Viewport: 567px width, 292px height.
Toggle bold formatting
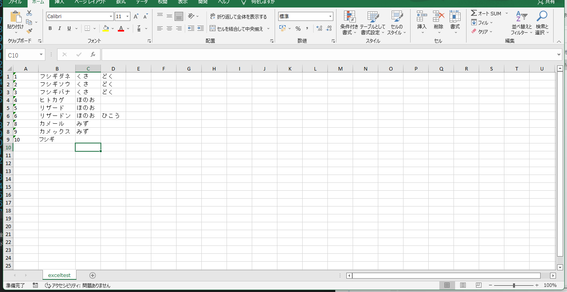point(50,28)
